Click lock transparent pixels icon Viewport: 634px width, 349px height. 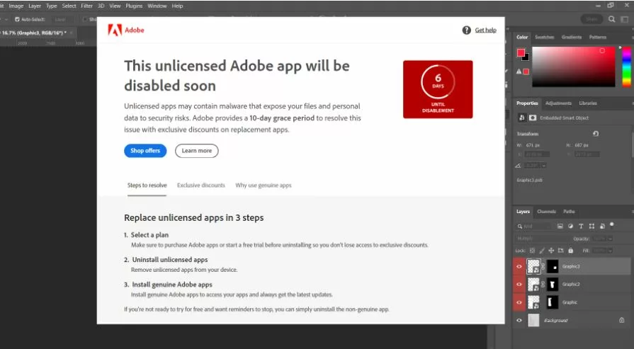532,251
